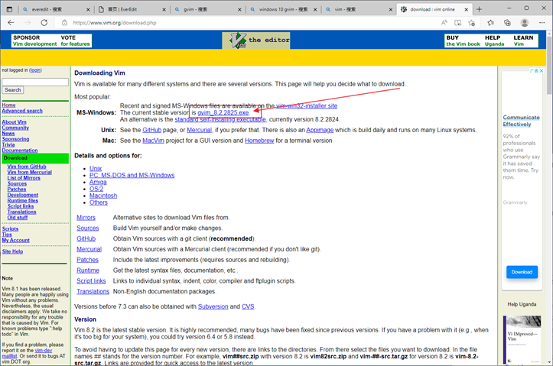Click 'SPONSOR Vim development' banner link
Image resolution: width=553 pixels, height=366 pixels.
(x=35, y=40)
